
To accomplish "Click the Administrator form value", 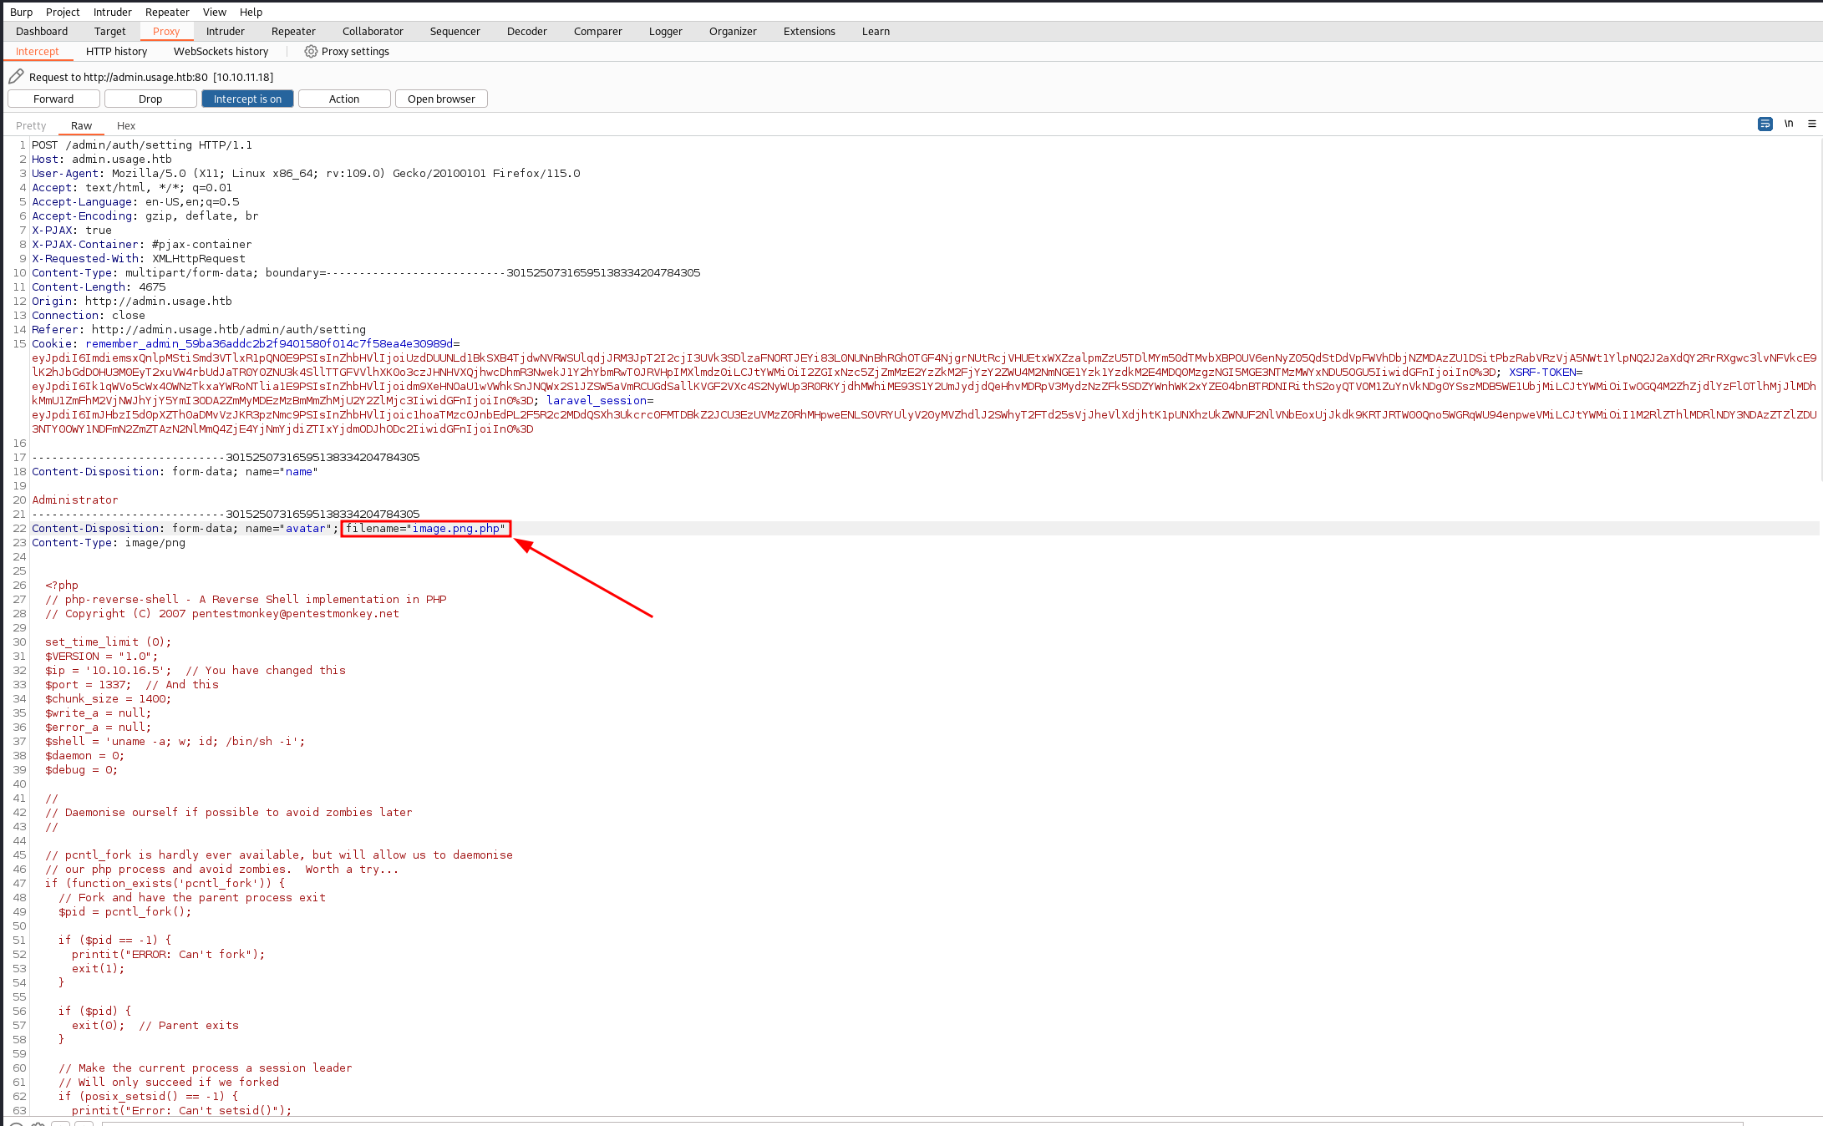I will click(x=75, y=500).
